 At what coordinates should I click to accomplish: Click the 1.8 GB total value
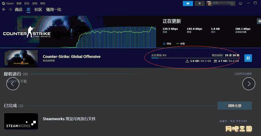pos(215,29)
